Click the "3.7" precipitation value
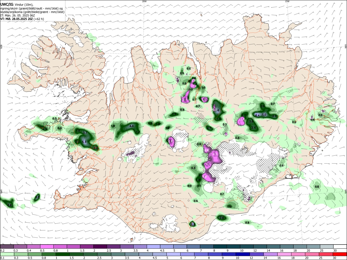 click(85, 133)
